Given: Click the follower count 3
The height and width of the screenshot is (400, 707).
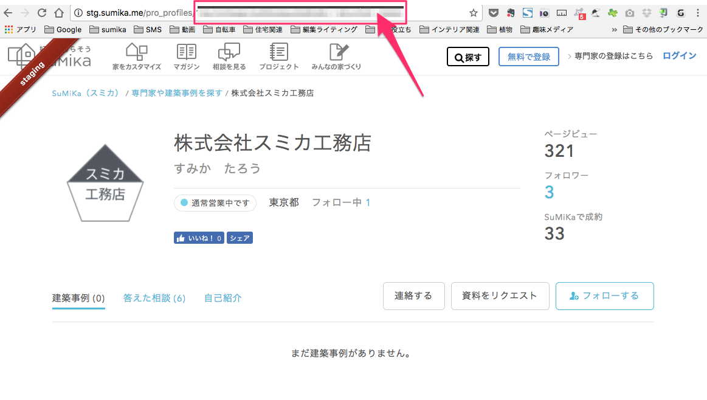Looking at the screenshot, I should (549, 193).
